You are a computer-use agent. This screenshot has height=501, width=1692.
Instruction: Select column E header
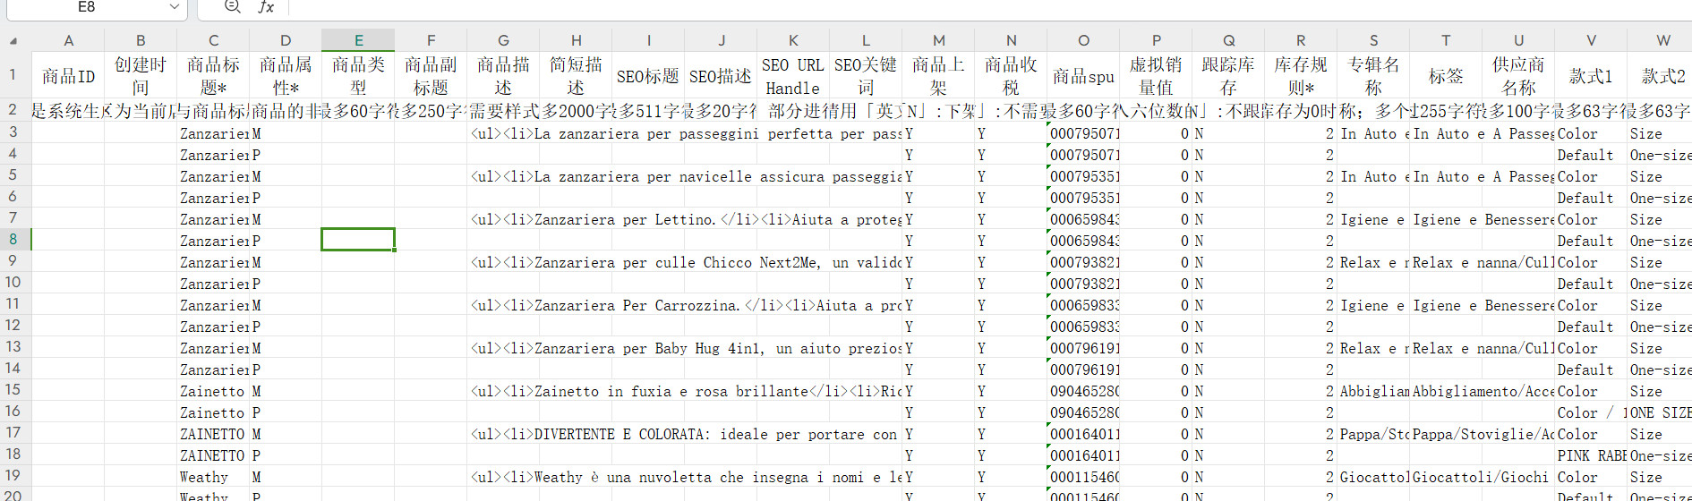point(358,40)
